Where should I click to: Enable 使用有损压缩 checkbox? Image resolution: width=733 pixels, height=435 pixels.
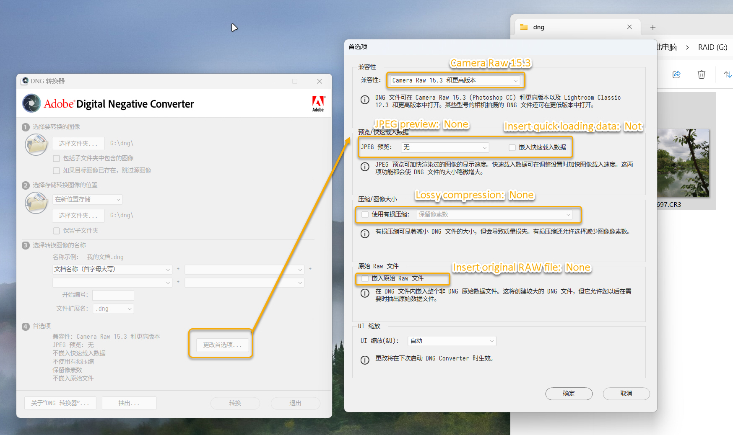(365, 214)
